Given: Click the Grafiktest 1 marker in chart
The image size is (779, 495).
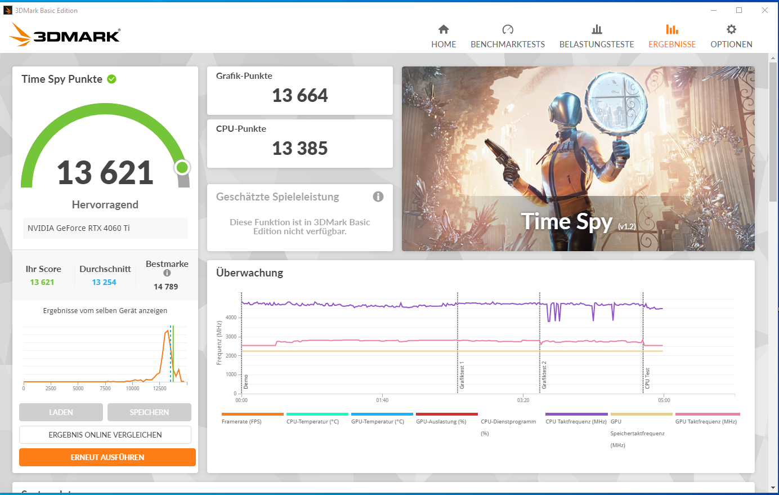Looking at the screenshot, I should [462, 376].
